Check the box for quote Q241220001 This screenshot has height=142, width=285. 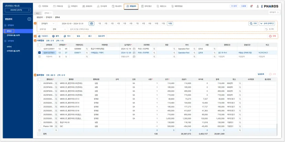[40, 49]
